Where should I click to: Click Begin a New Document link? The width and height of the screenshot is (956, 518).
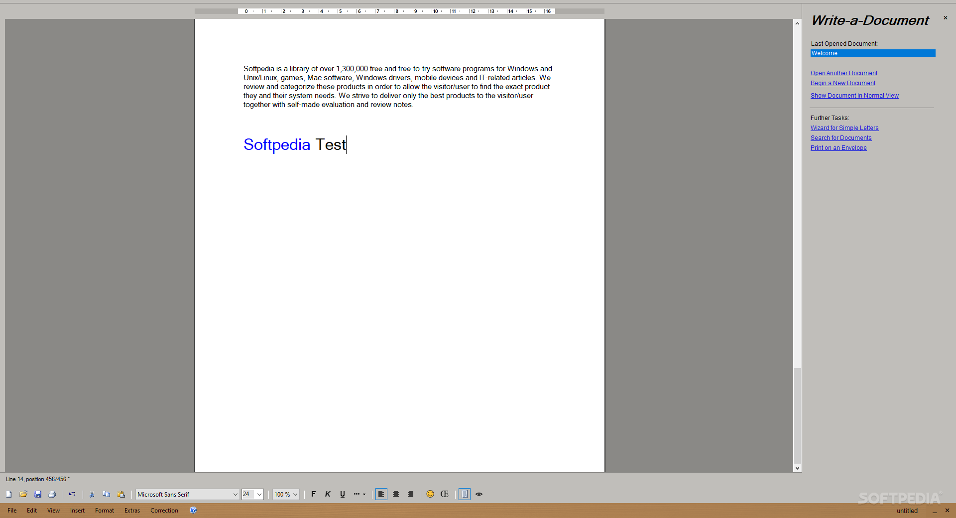[x=843, y=83]
